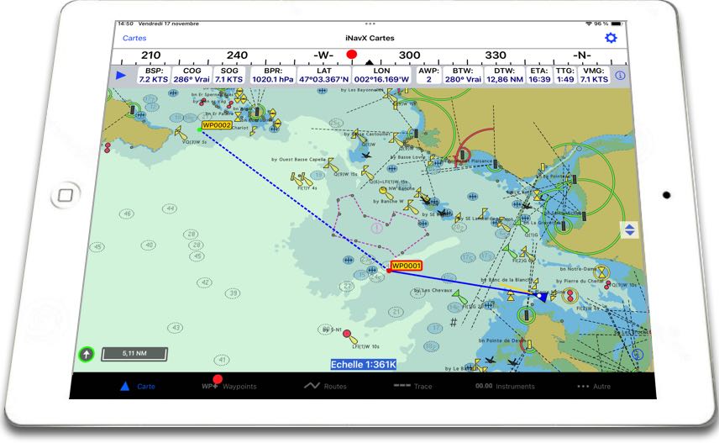Go back to Cartes list

tap(134, 39)
